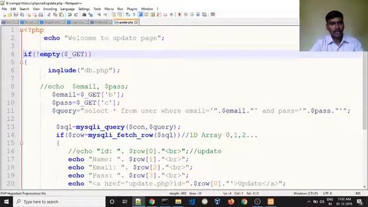Toggle Word Wrap in the toolbar
This screenshot has width=368, height=207.
128,15
